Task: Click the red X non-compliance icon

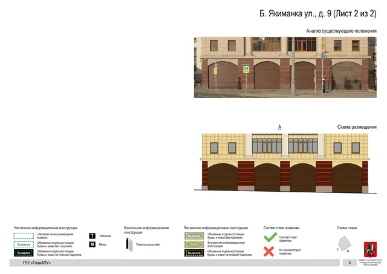Action: coord(268,252)
